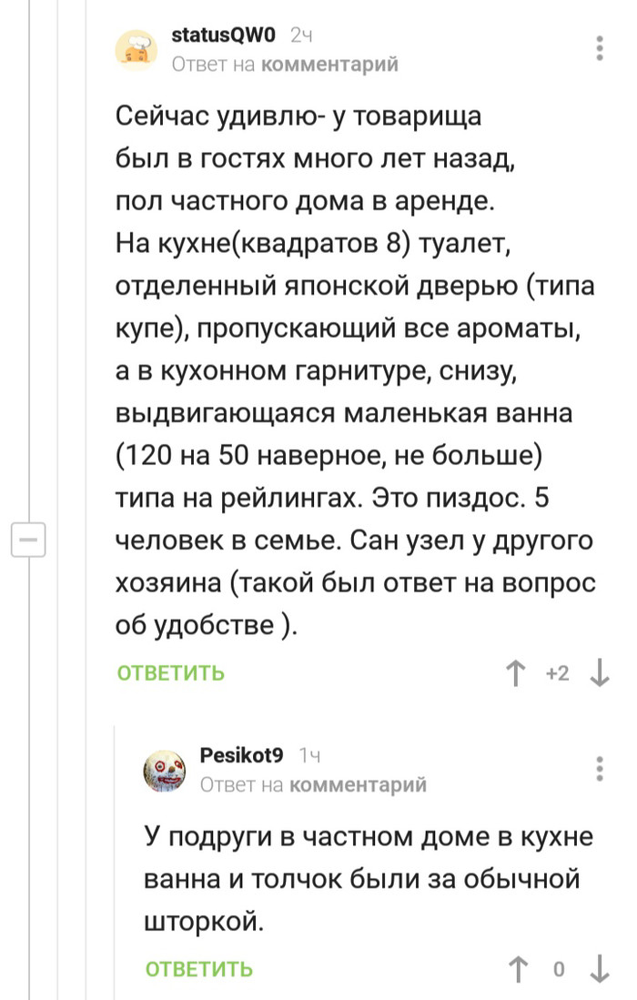Go to parent comment from statusQW0's header
Viewport: 637px width, 1000px height.
coord(329,64)
